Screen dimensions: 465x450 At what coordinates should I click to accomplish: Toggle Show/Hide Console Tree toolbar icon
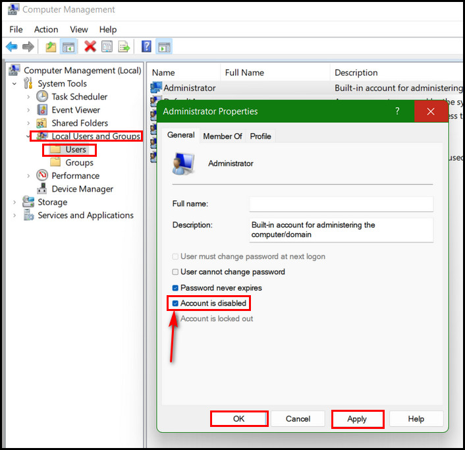coord(68,47)
